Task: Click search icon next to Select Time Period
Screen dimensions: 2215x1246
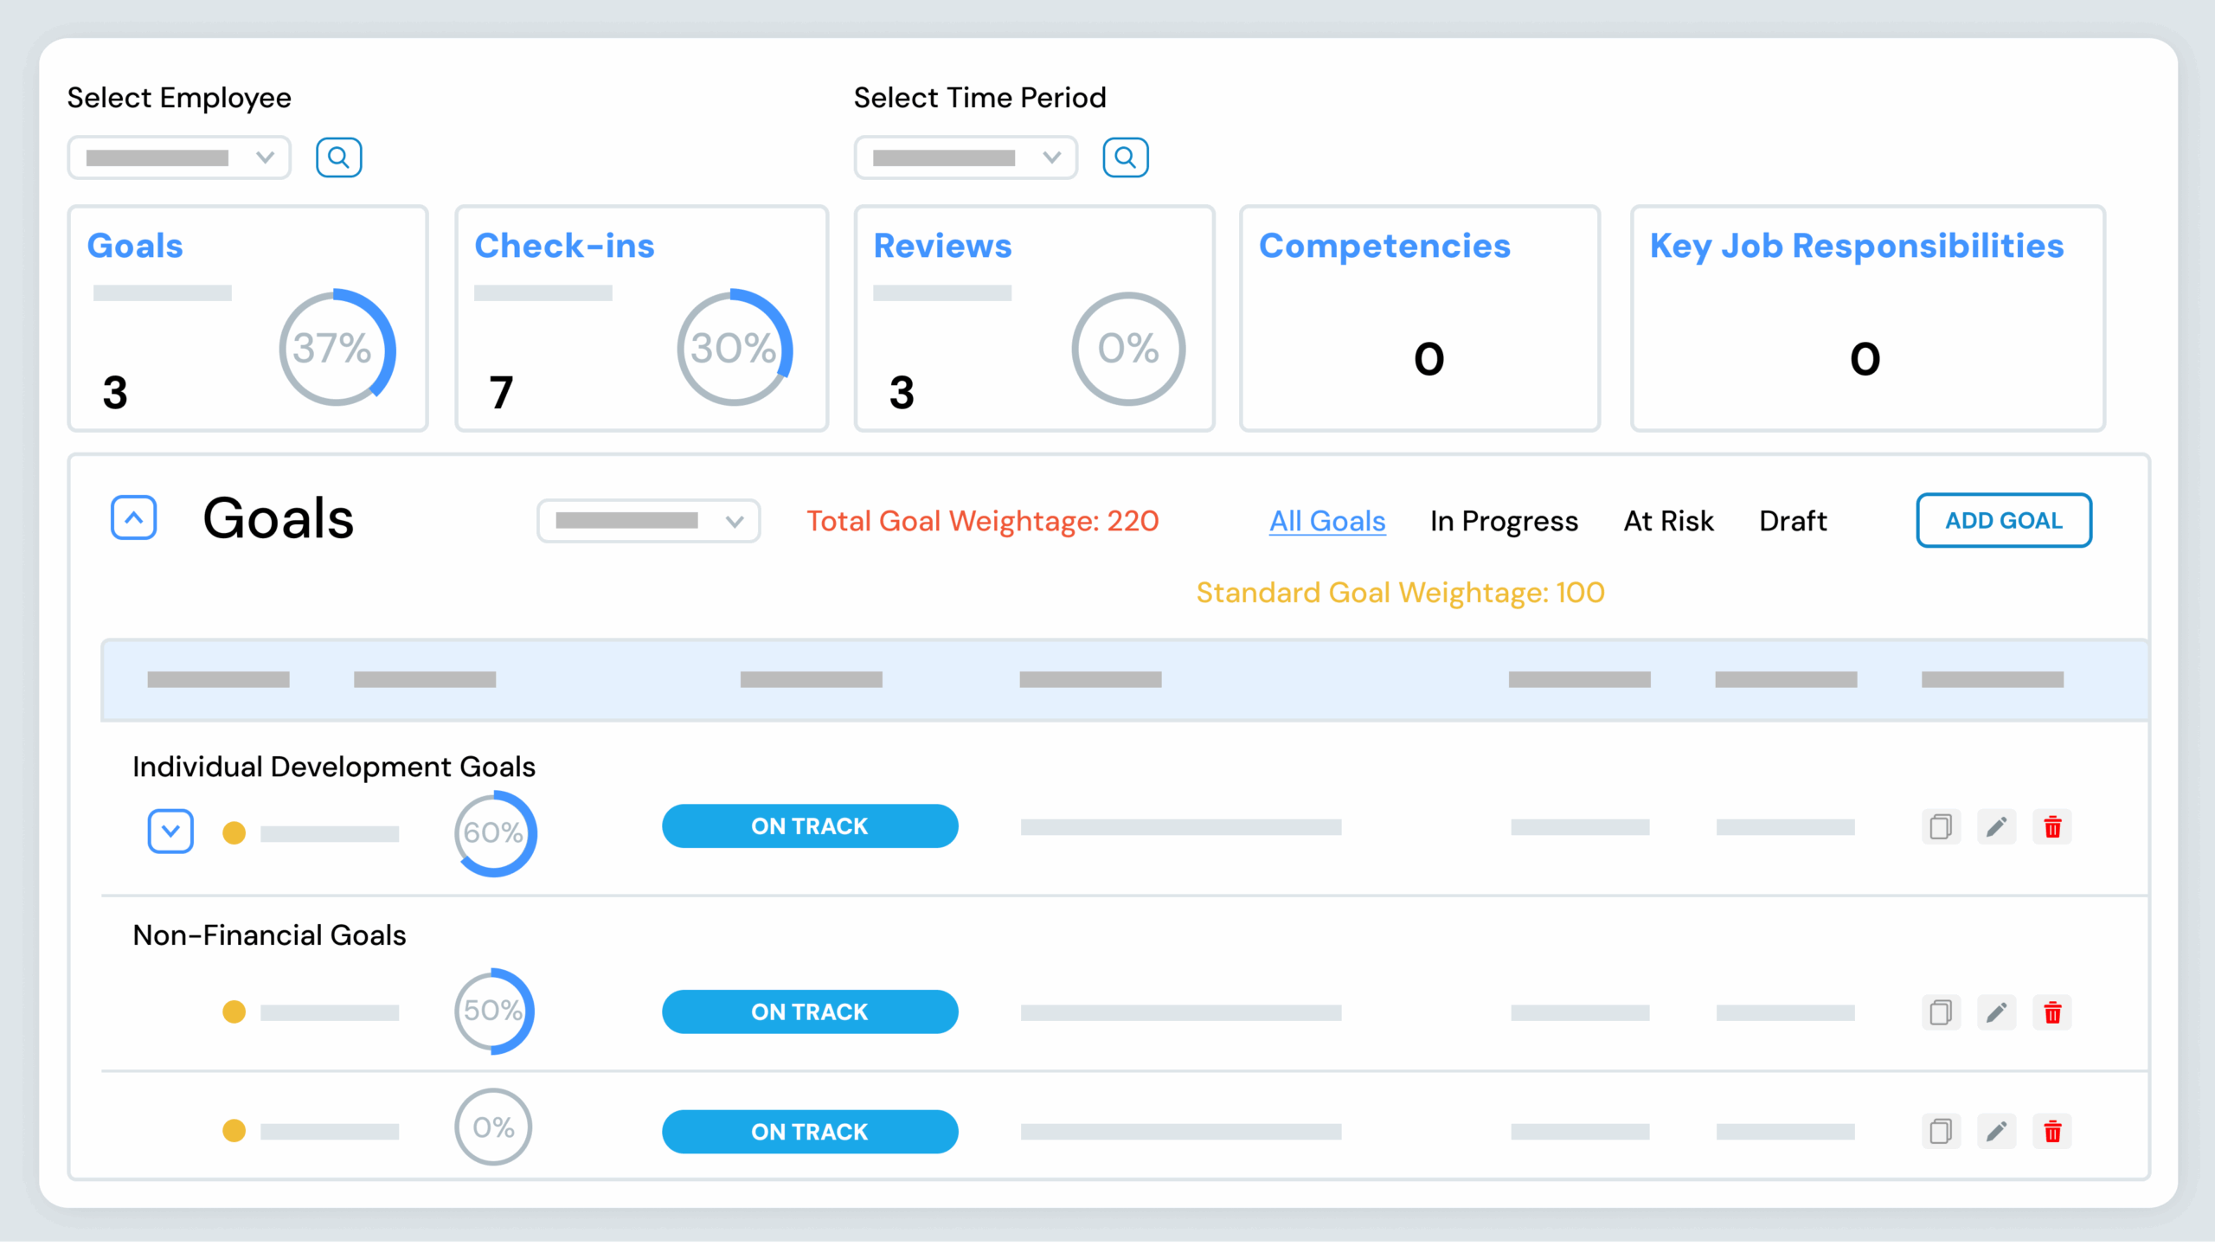Action: (1125, 157)
